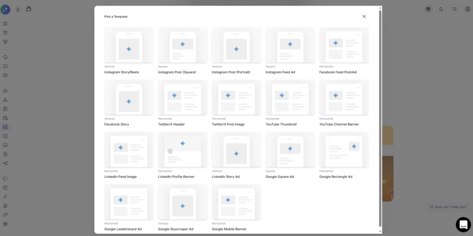Close the Pick a Template dialog

(x=364, y=17)
